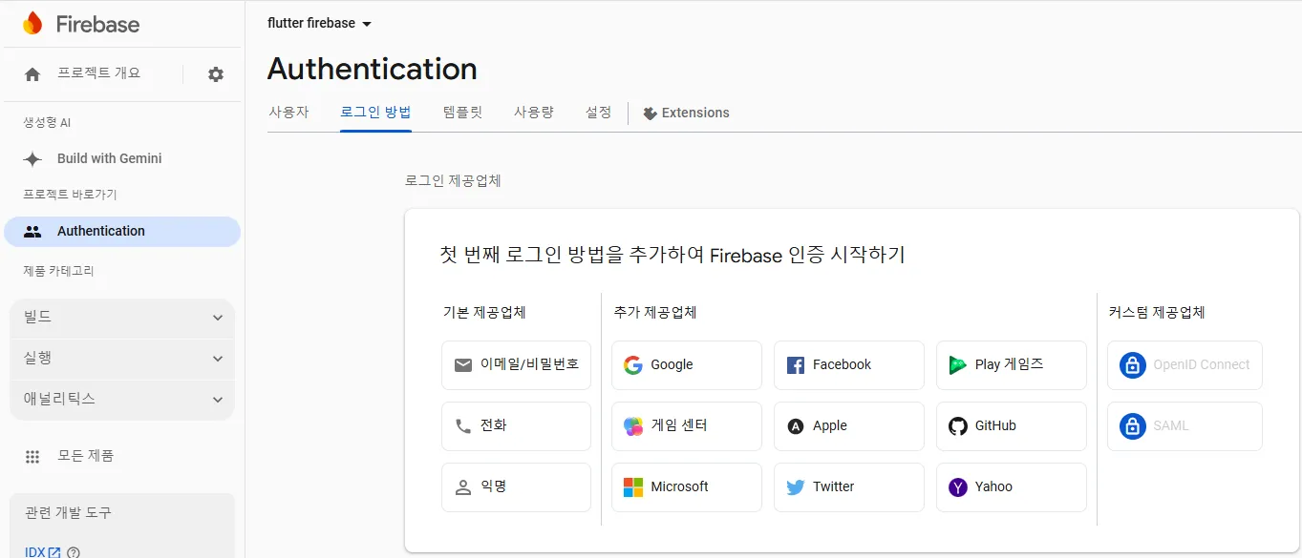Click the anonymous person icon

463,487
